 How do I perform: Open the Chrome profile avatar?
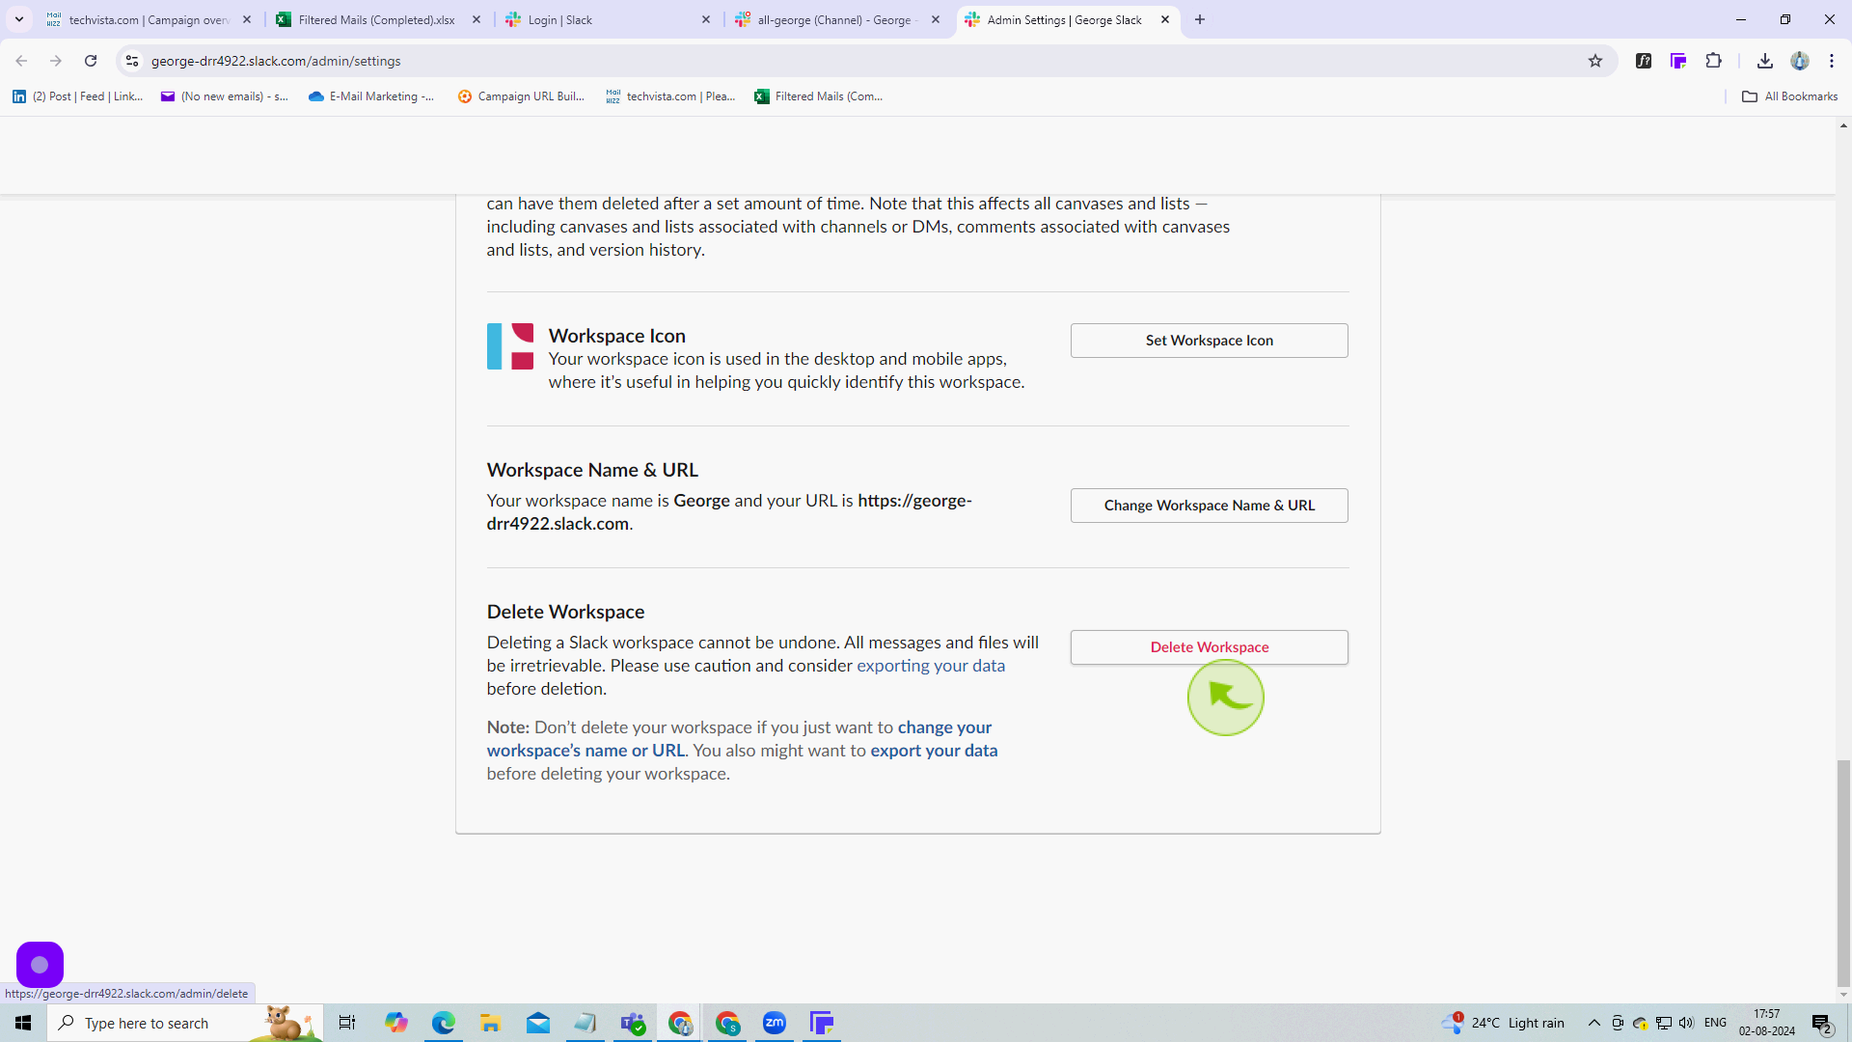(x=1800, y=61)
